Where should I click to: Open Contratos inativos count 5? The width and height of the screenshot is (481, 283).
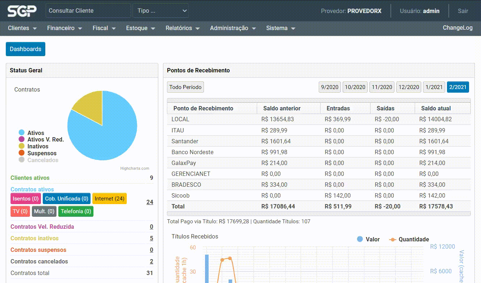click(151, 238)
